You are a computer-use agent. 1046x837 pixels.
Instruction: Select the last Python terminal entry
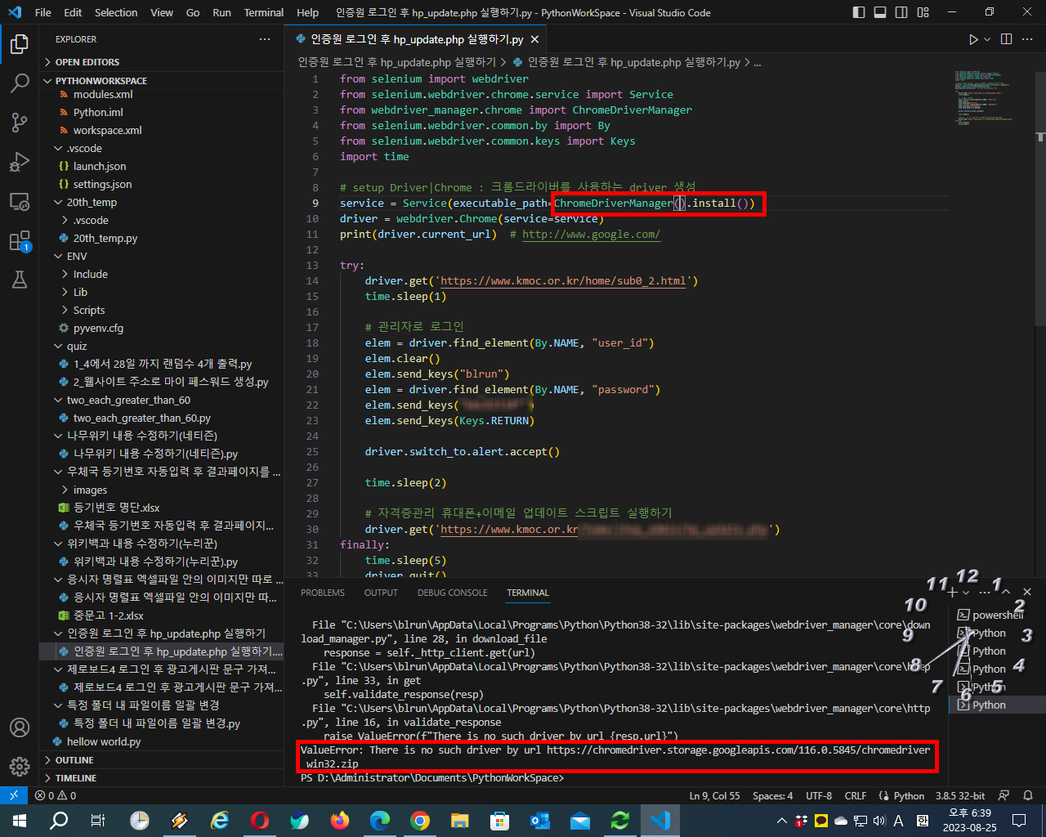[x=996, y=705]
